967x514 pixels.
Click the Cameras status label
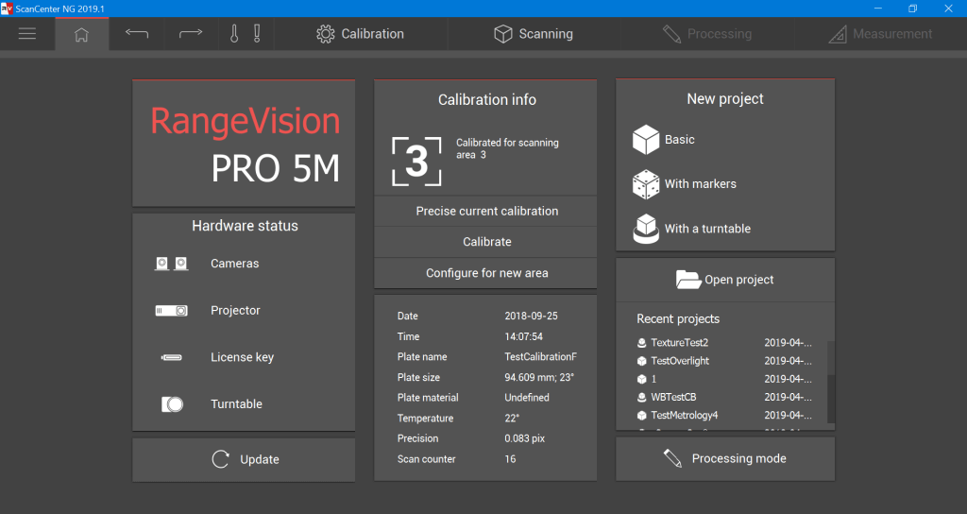(234, 264)
